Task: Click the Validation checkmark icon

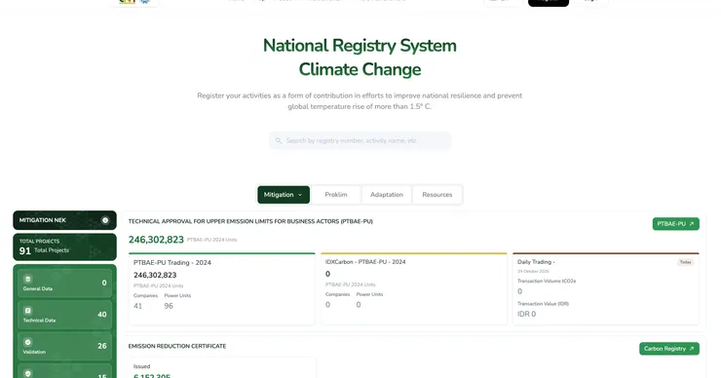Action: 27,342
